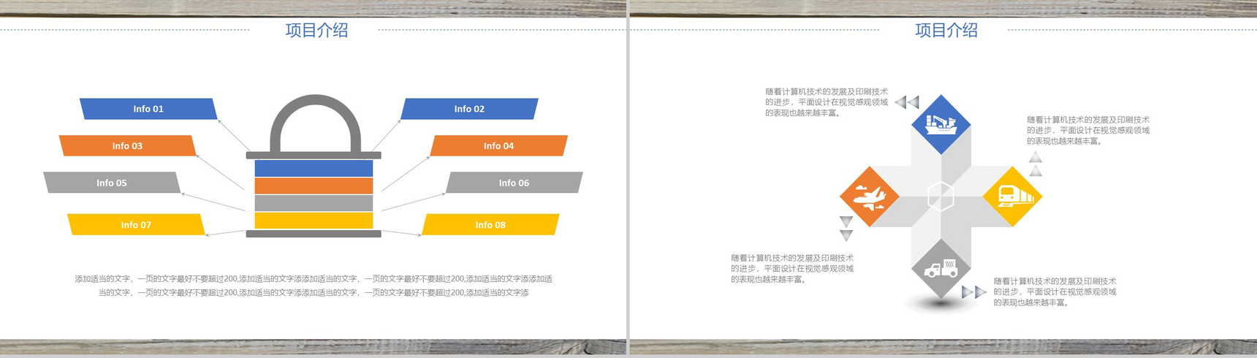
Task: Pick the yellow stripe inside the padlock body
Action: [314, 221]
